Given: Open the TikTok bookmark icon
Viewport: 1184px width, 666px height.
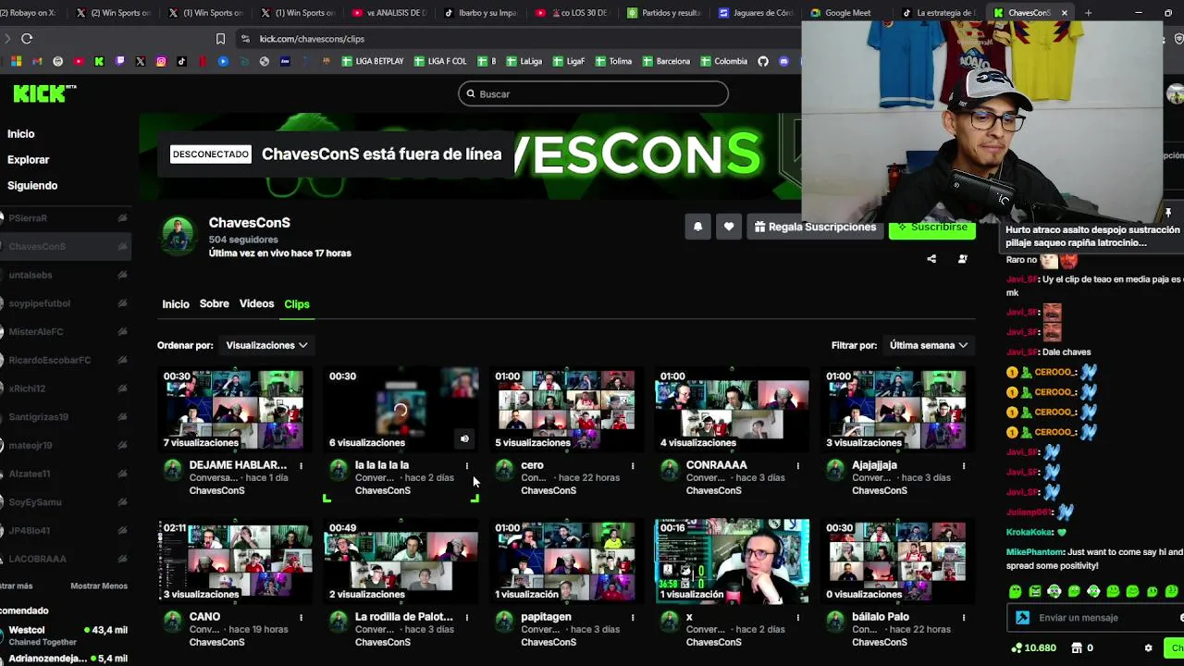Looking at the screenshot, I should pyautogui.click(x=181, y=61).
